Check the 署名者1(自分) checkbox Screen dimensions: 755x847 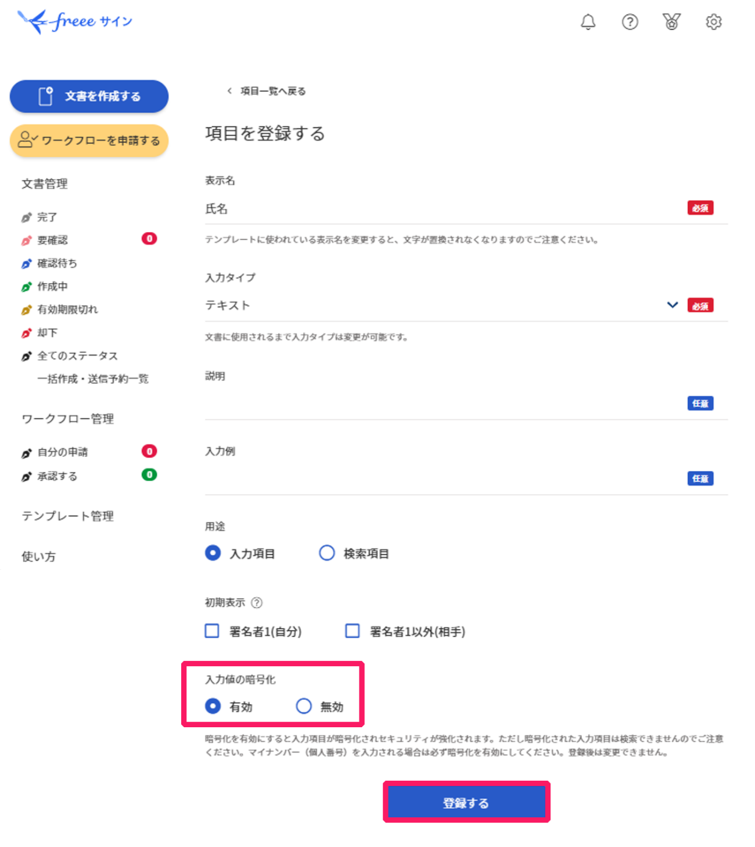click(212, 631)
